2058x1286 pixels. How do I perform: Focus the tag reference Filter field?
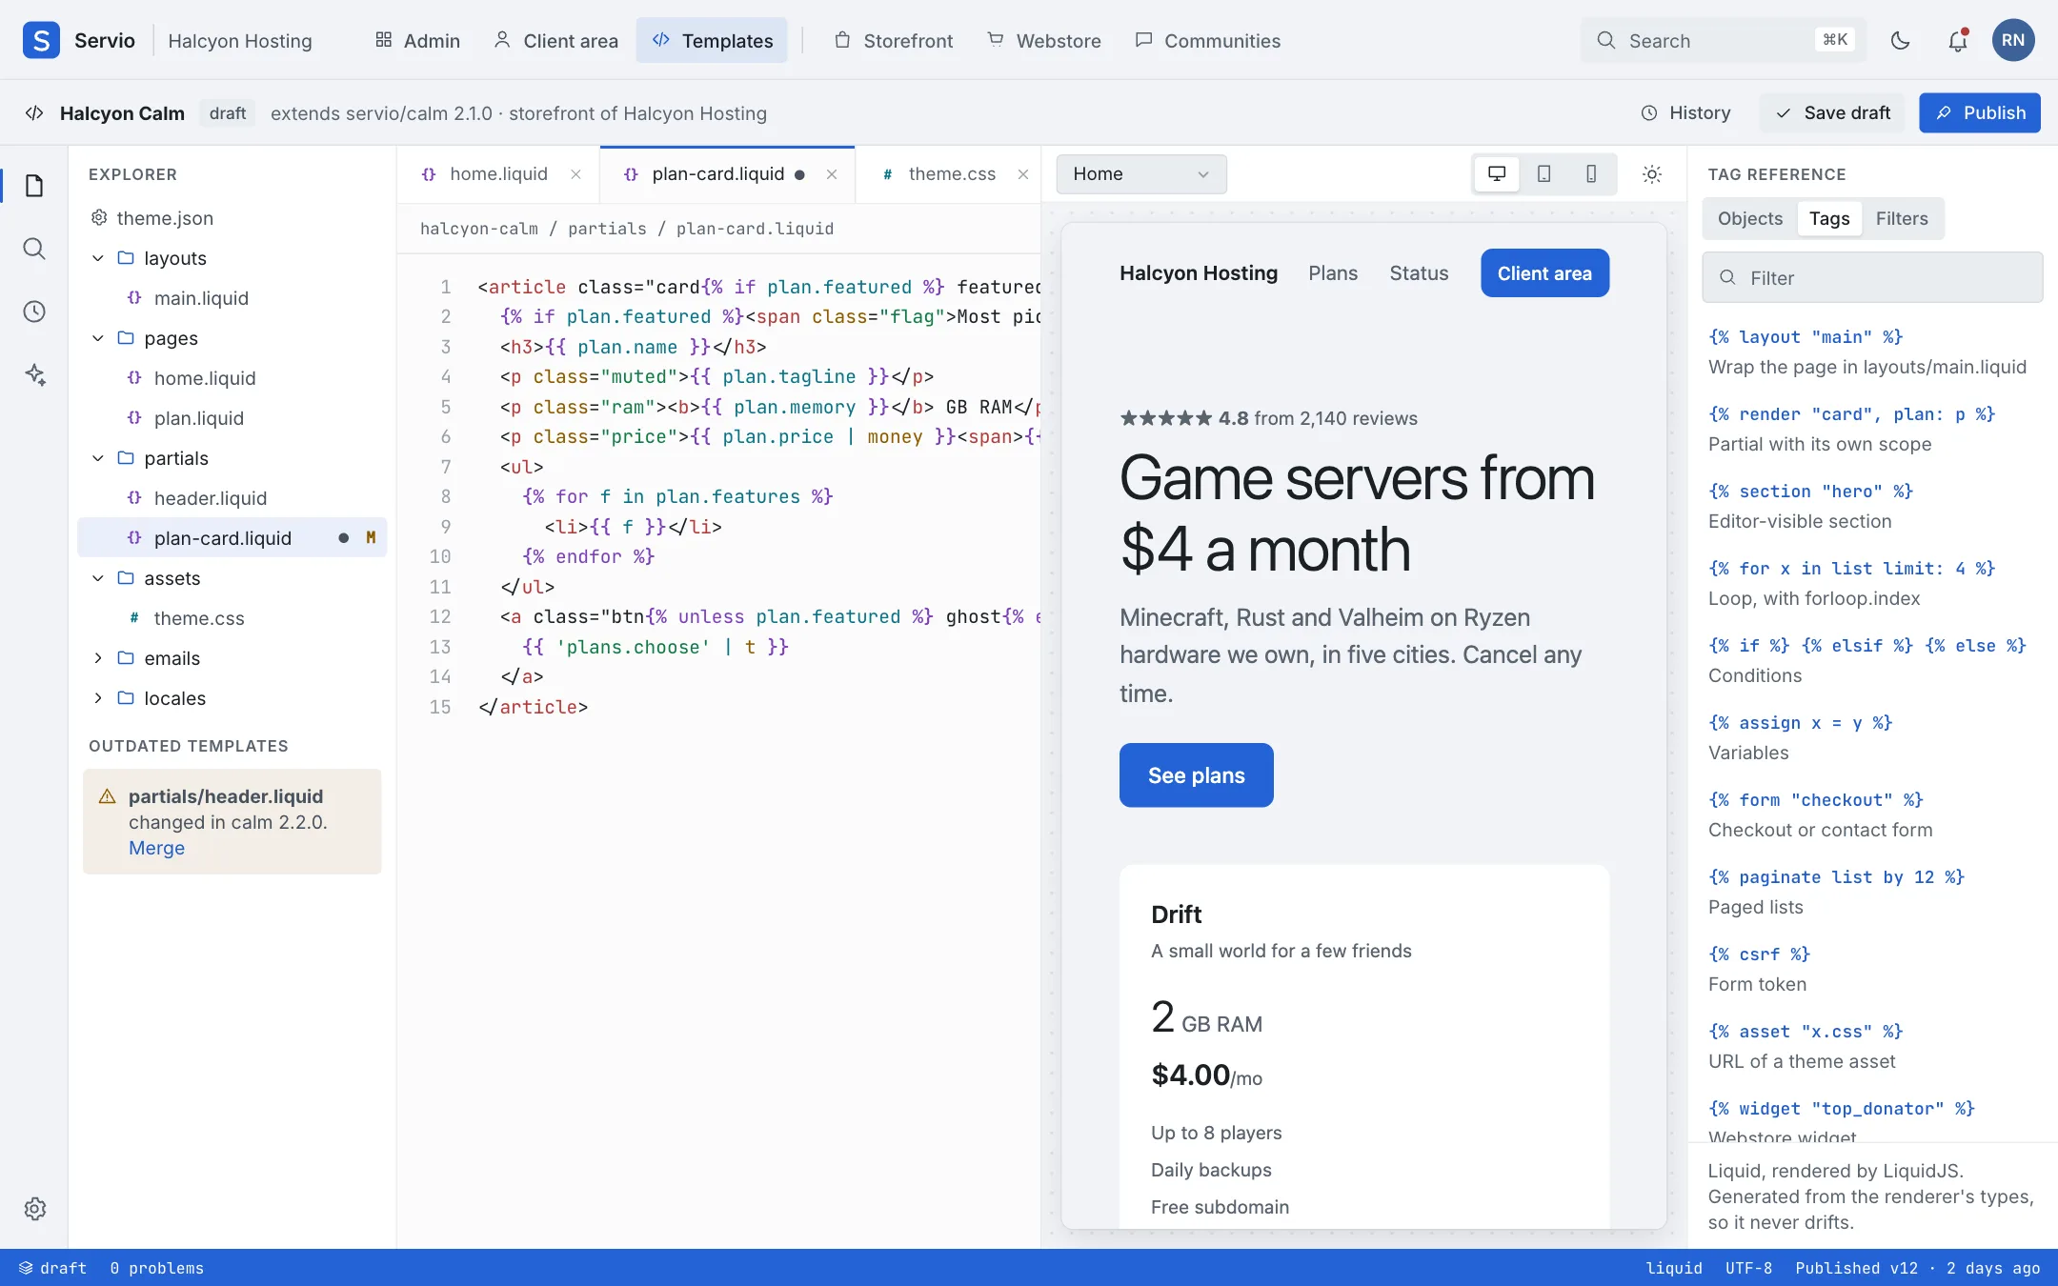point(1872,277)
